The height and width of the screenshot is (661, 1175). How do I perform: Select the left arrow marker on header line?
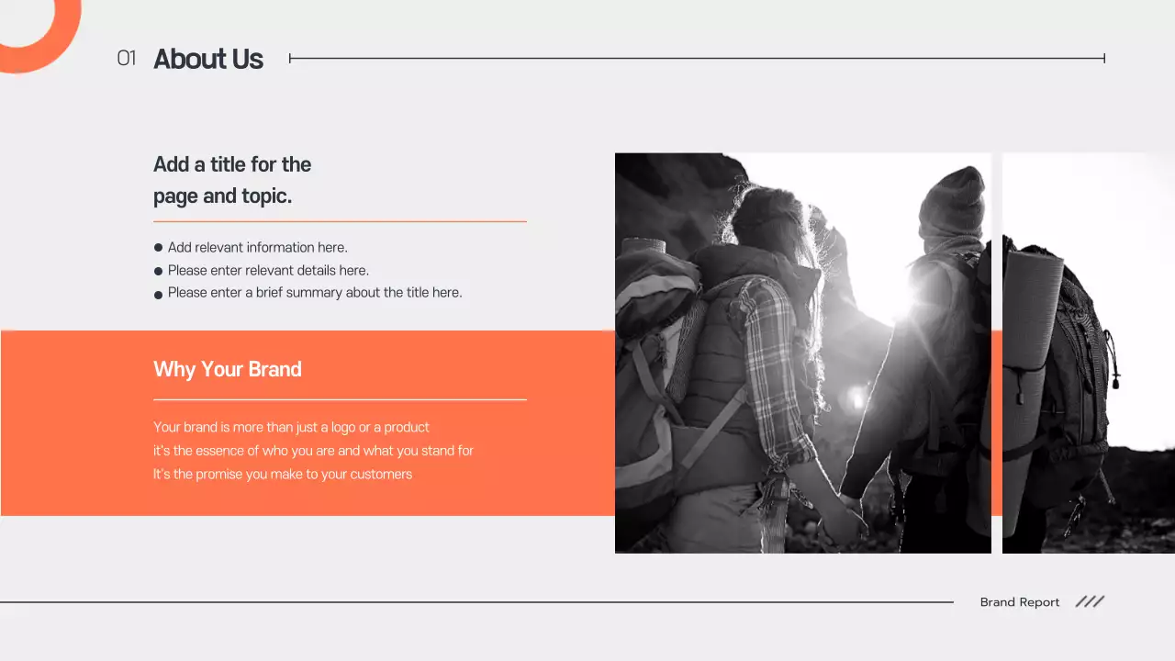292,58
